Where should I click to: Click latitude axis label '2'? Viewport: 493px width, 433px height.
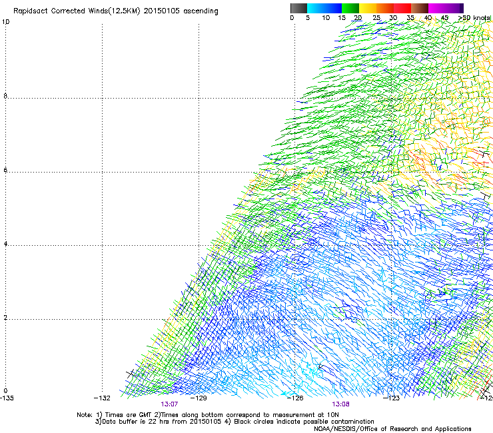click(x=5, y=317)
